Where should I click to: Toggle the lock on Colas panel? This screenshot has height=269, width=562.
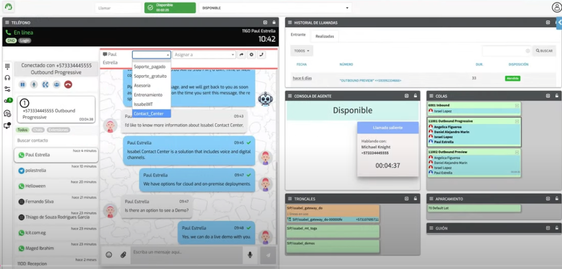557,96
